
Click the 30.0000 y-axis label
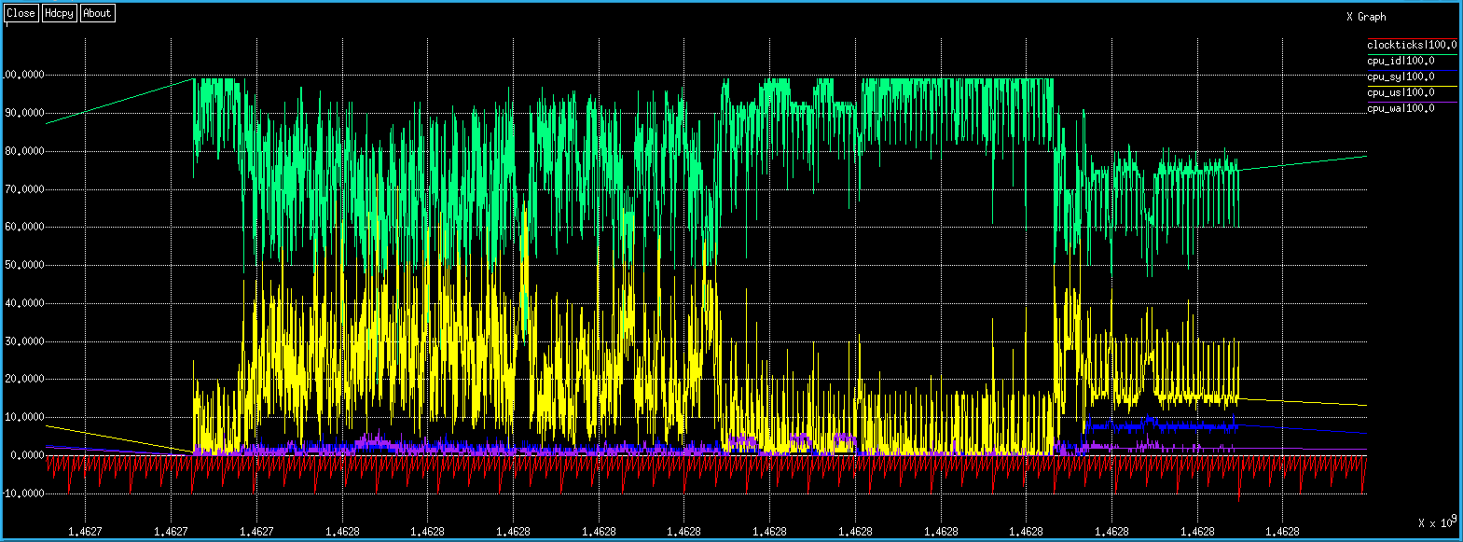(x=24, y=341)
